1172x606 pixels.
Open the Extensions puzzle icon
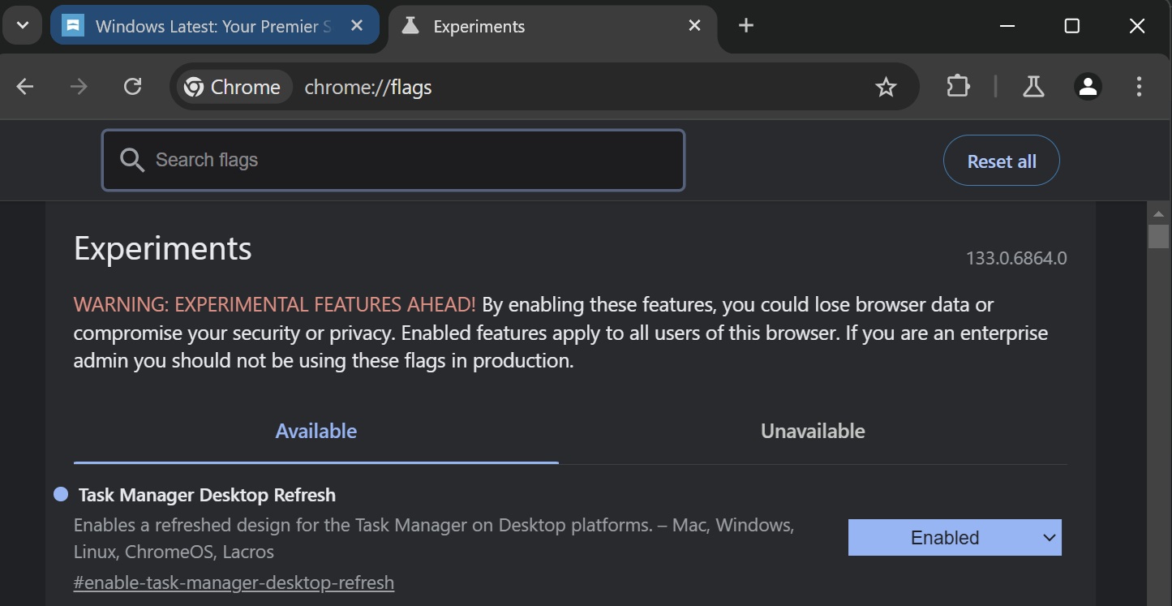click(x=958, y=87)
